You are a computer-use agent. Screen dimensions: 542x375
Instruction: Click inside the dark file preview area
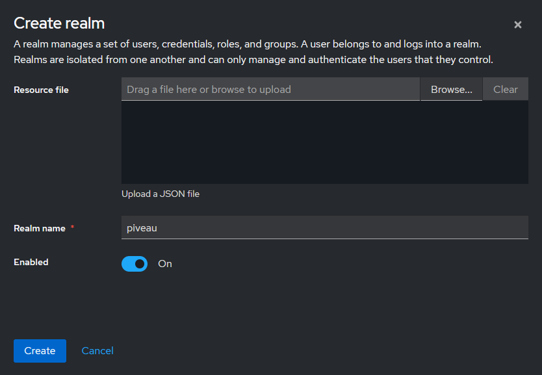[x=324, y=142]
